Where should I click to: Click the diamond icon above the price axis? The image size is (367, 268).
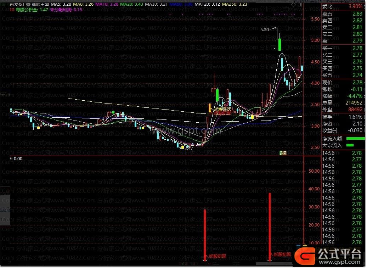pos(293,4)
